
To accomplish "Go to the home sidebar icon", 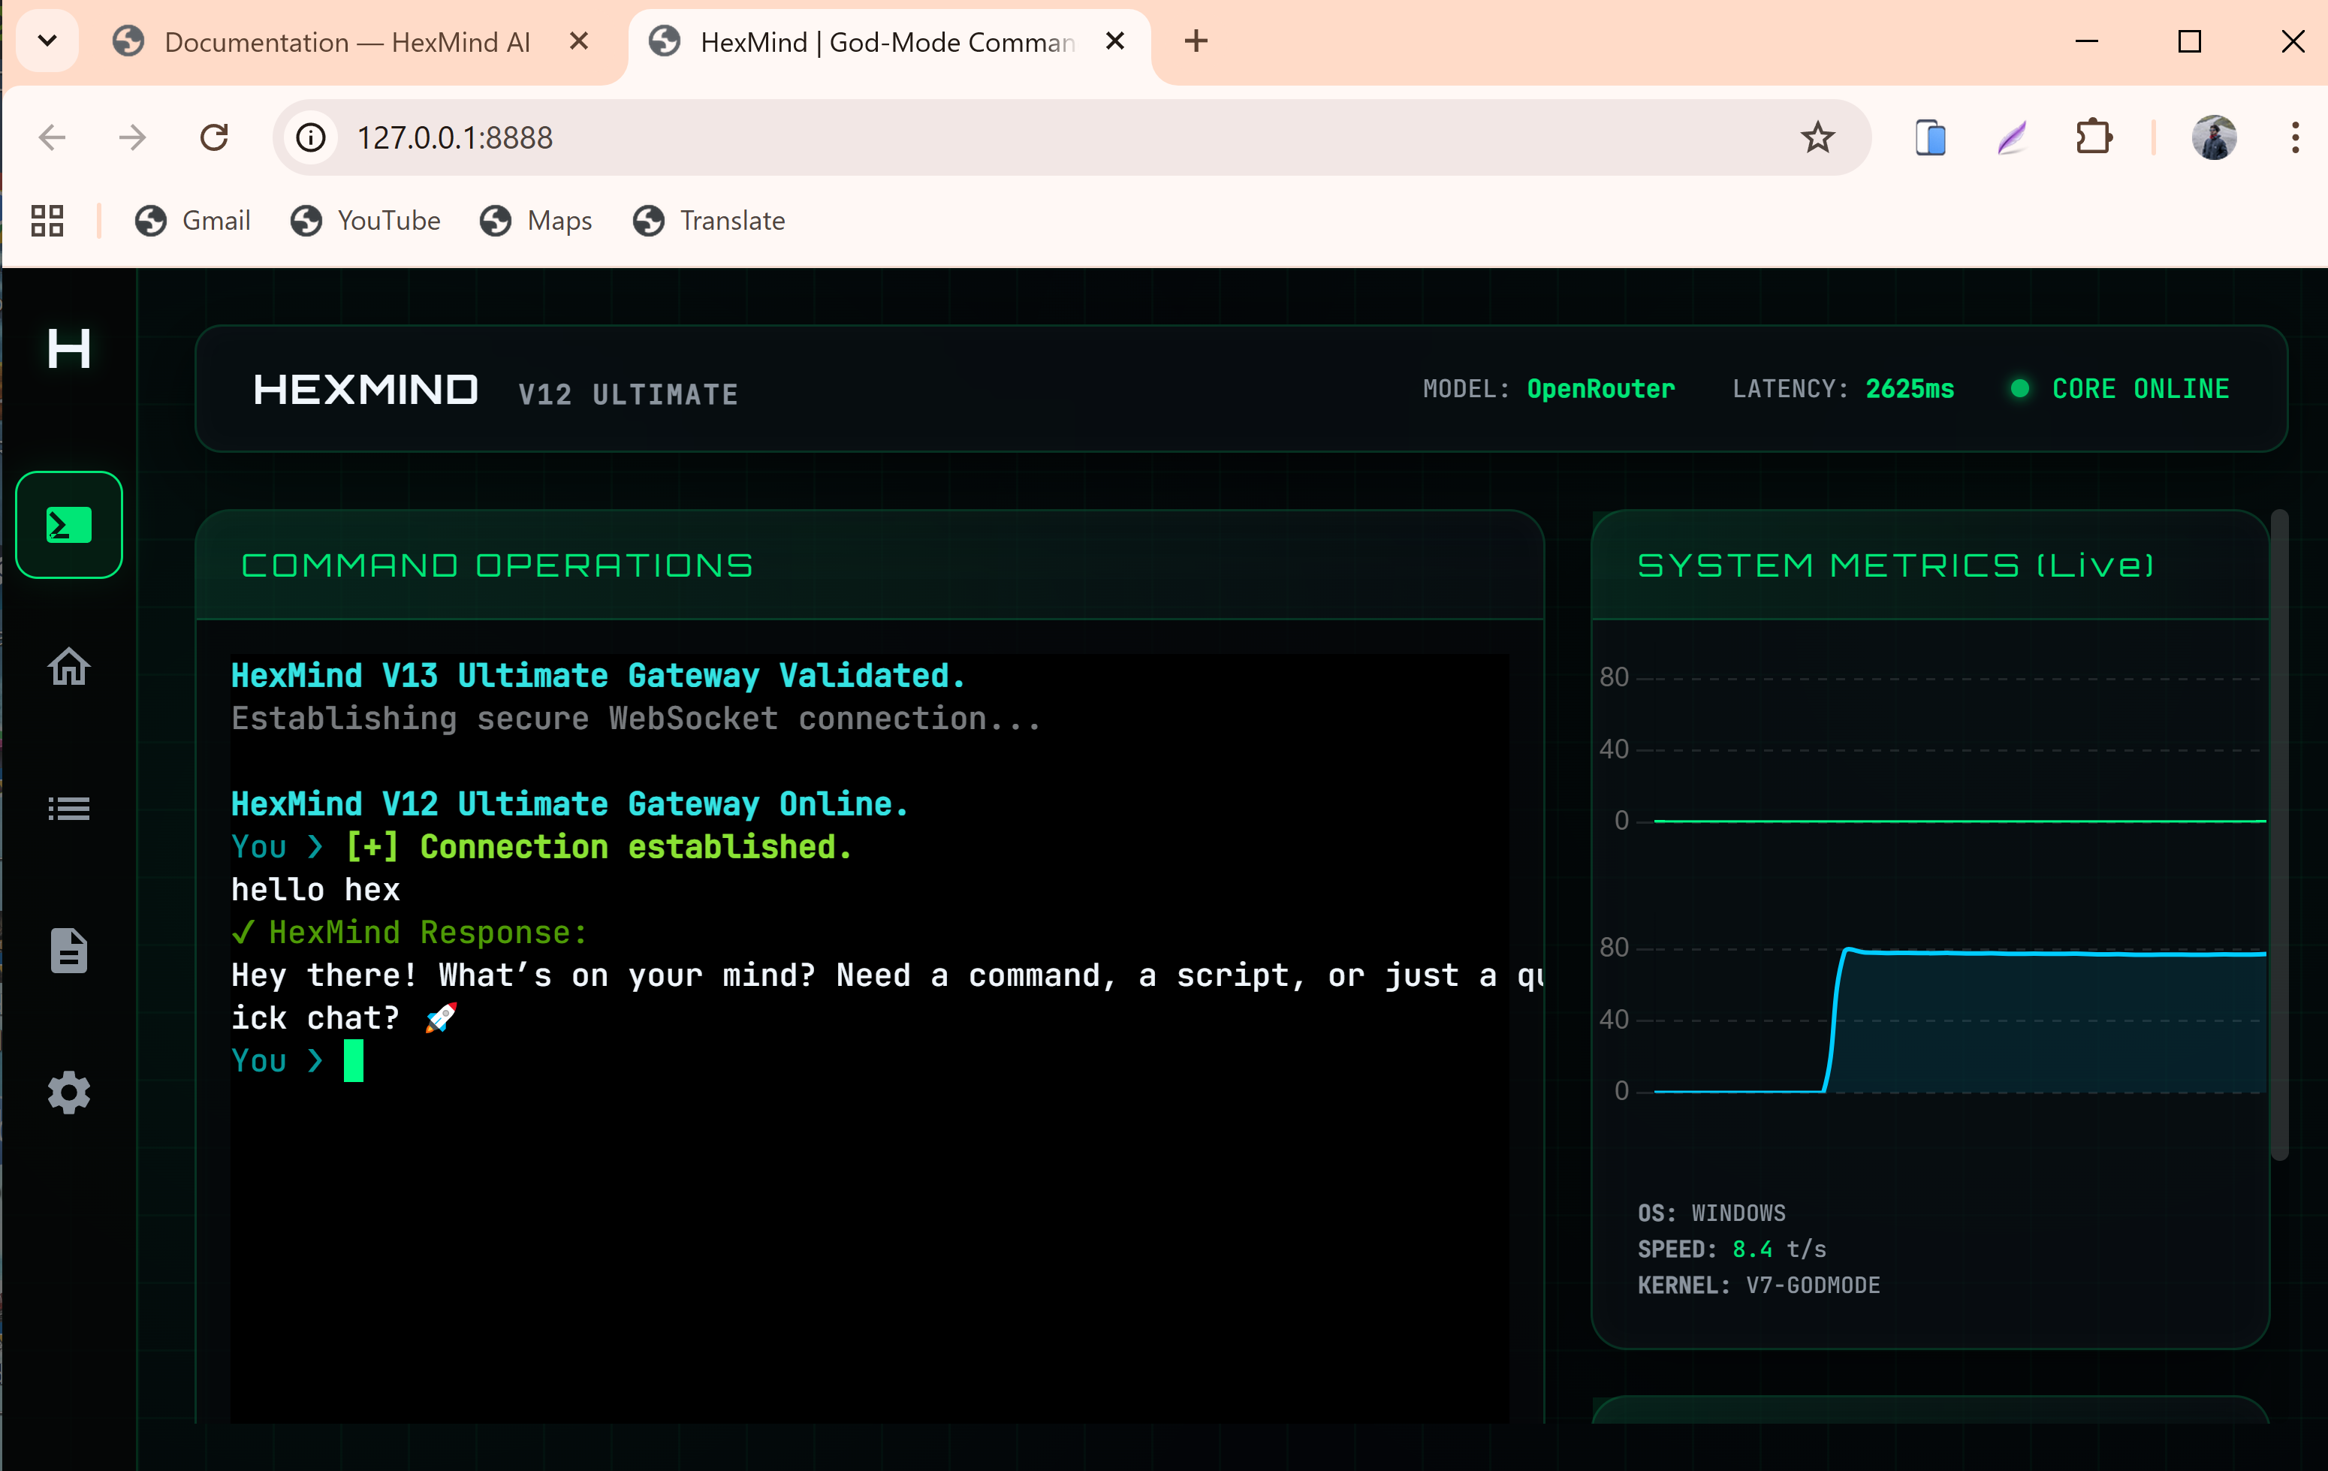I will [x=68, y=667].
